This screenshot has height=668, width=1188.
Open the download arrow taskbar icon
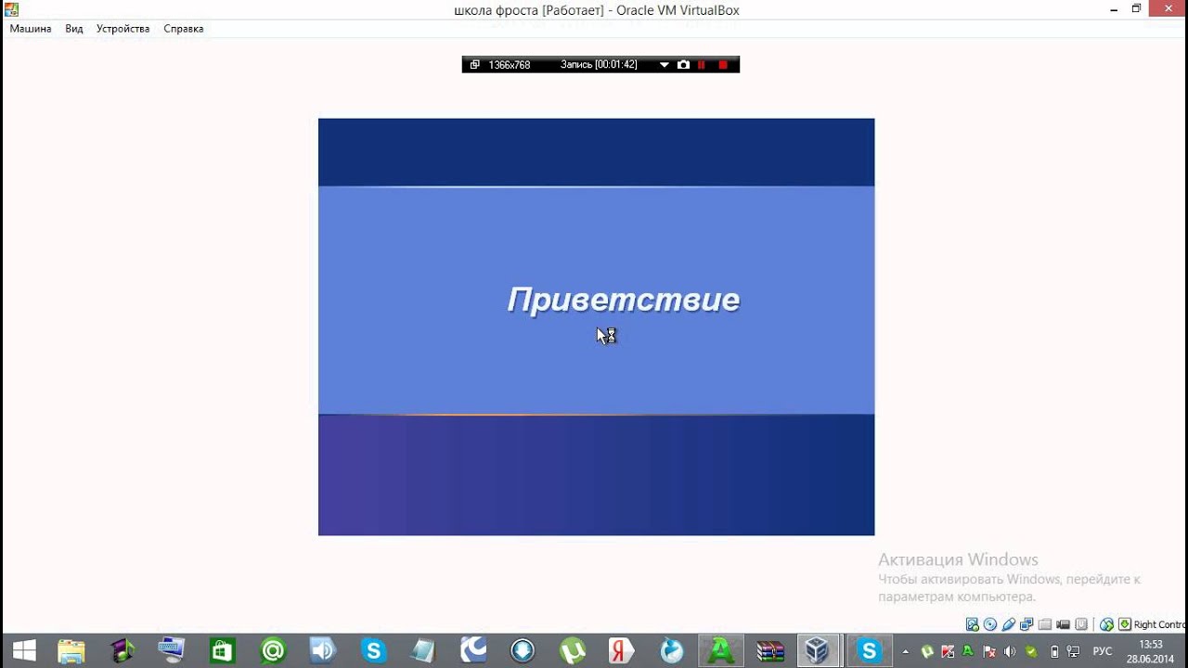[x=523, y=650]
